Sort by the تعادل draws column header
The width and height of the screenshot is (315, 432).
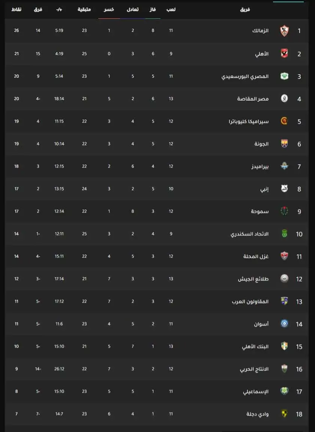point(132,10)
